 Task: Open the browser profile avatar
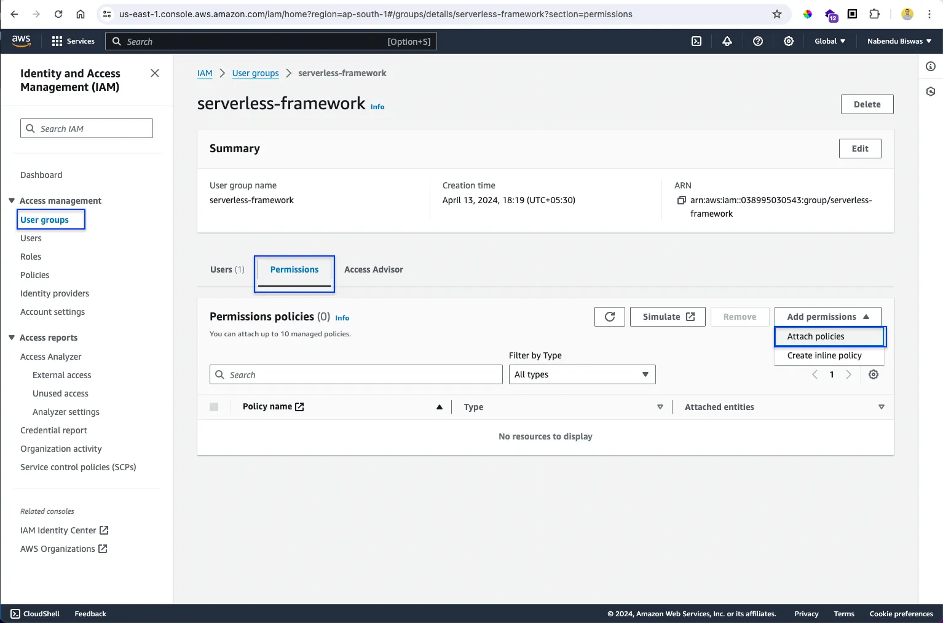click(907, 14)
